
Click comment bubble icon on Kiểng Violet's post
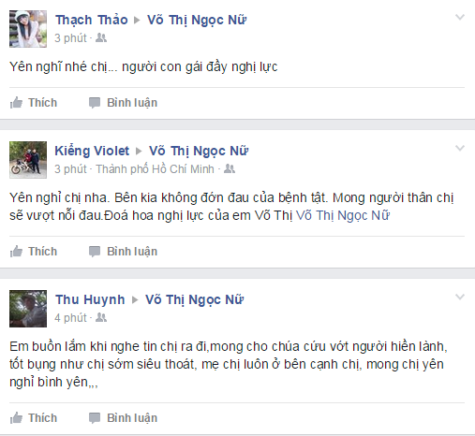coord(95,252)
